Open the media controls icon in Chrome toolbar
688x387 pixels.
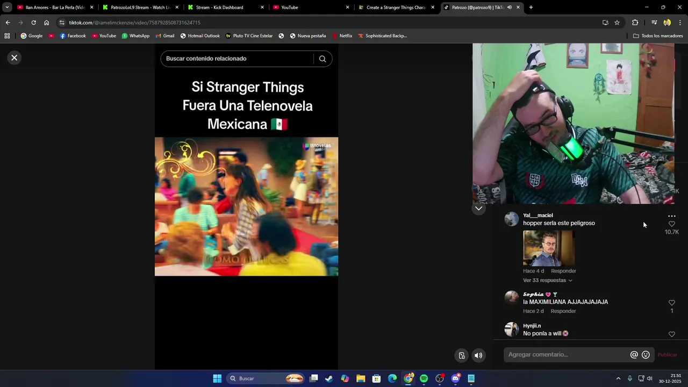[654, 23]
